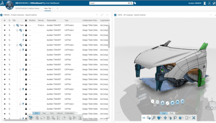The image size is (216, 123).
Task: Toggle visibility eye of first tree row
Action: [x=5, y=25]
